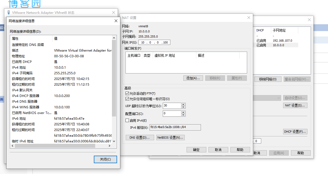Click scroll-up arrow in details list

[x=114, y=38]
